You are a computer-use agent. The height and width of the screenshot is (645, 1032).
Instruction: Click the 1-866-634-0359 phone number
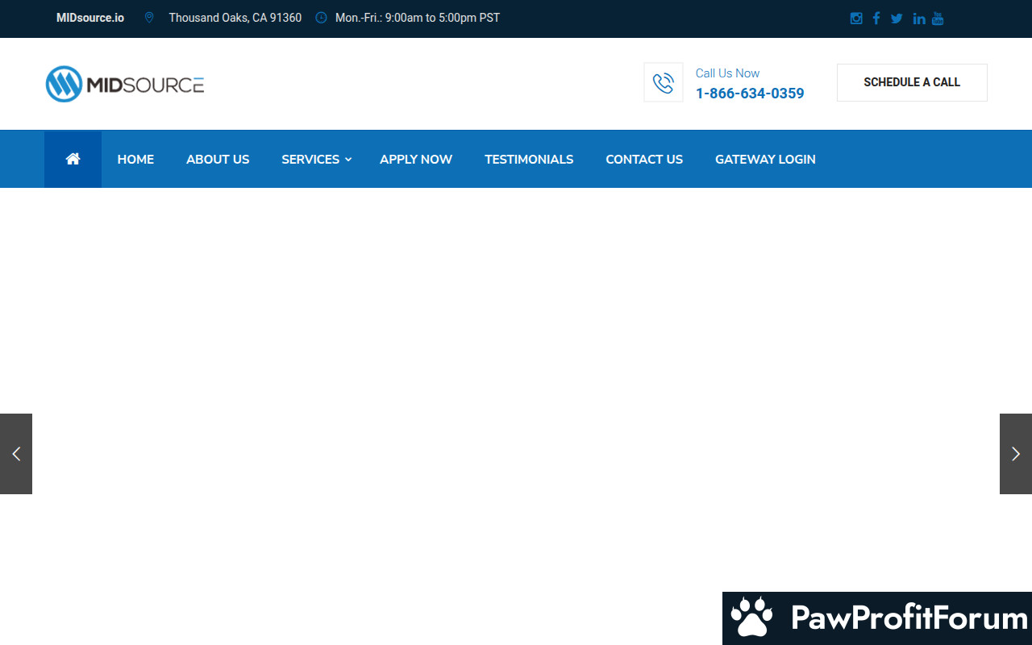tap(750, 94)
